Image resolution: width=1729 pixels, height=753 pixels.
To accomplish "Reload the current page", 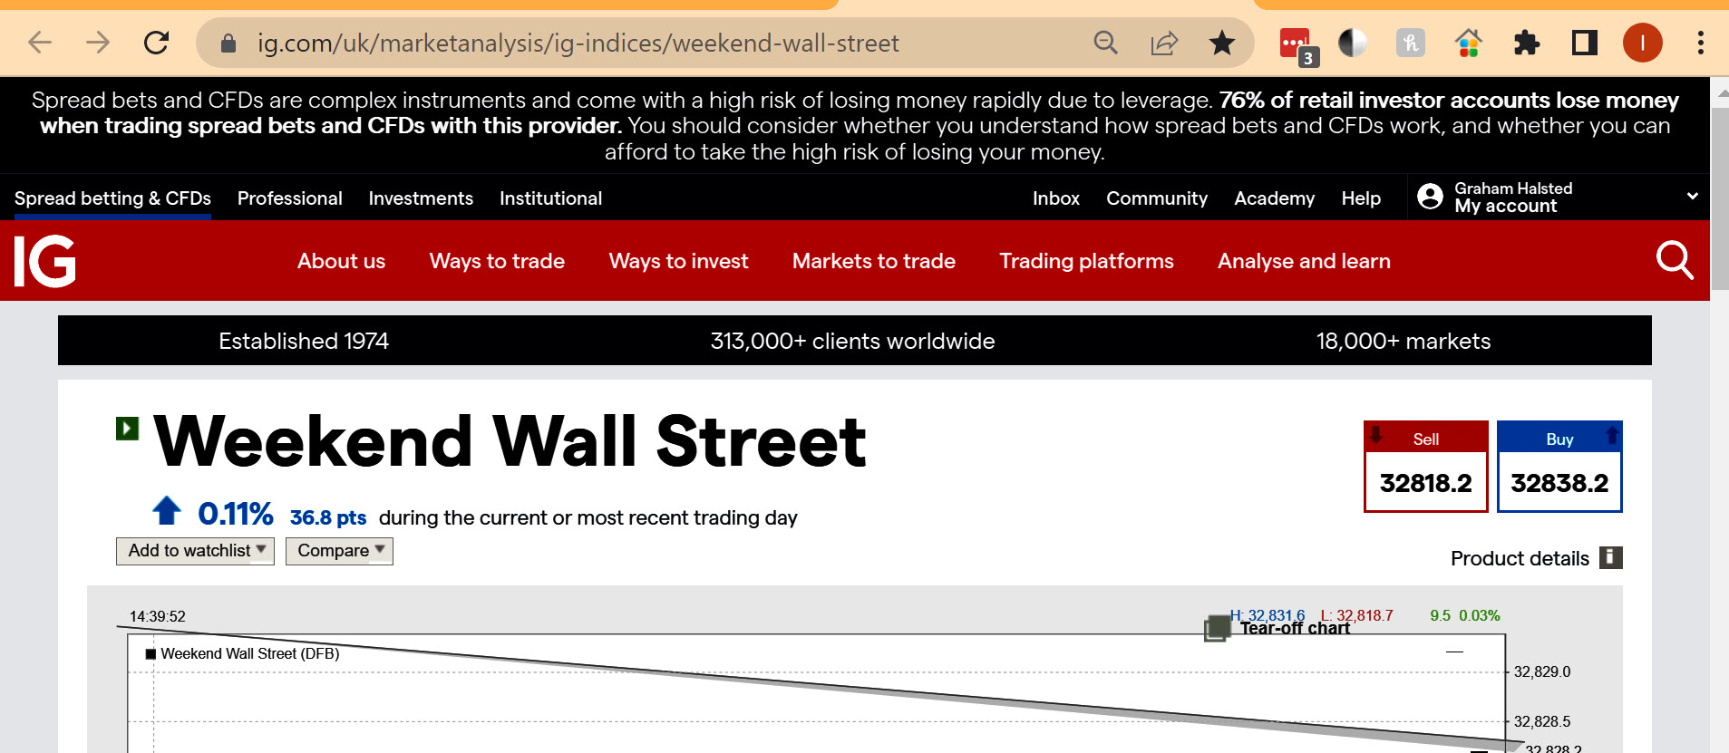I will [x=157, y=43].
